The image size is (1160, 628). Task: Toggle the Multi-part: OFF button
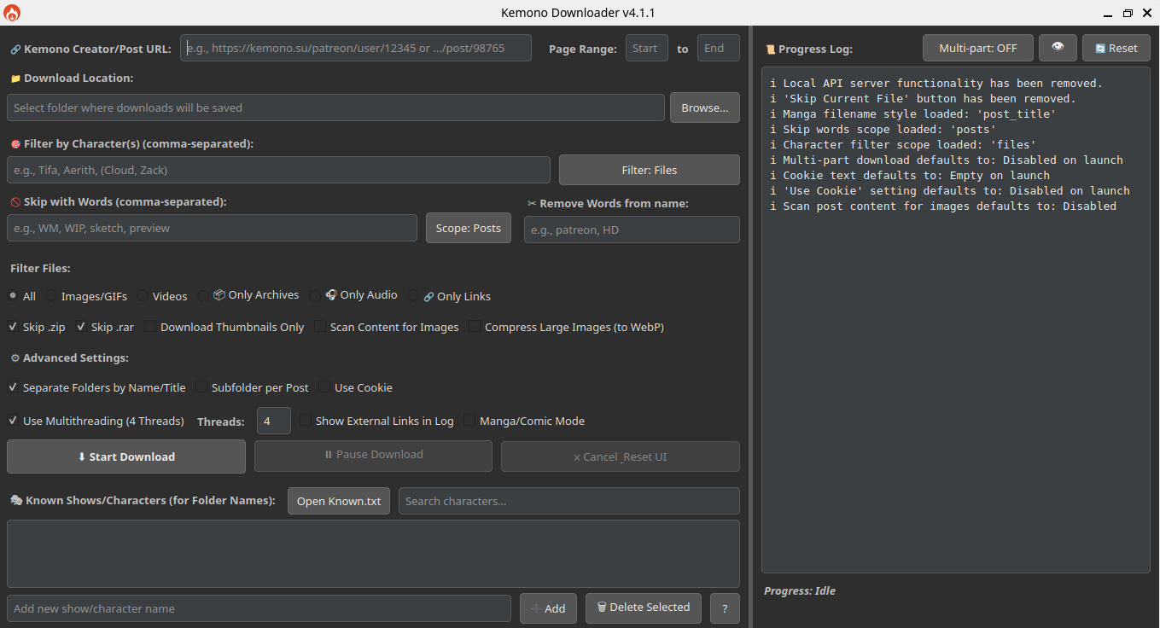pos(977,48)
